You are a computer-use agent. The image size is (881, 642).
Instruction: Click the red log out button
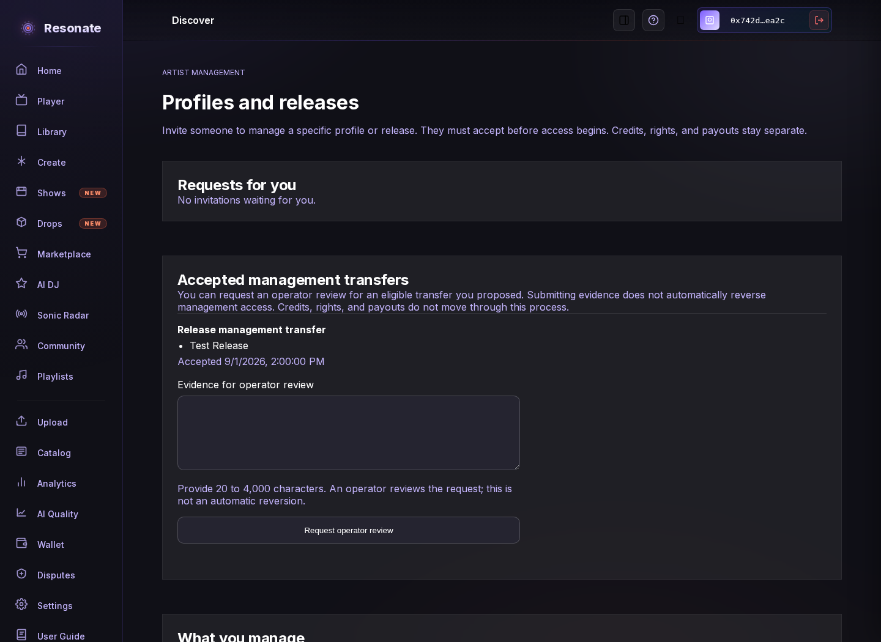coord(819,20)
